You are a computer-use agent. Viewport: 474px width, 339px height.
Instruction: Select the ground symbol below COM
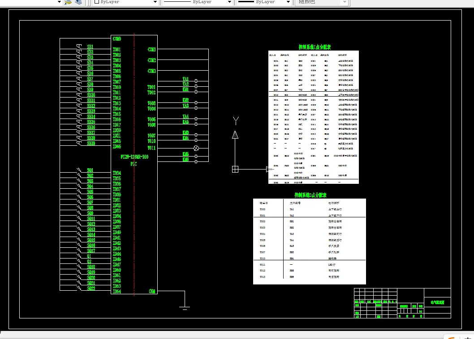pos(185,308)
